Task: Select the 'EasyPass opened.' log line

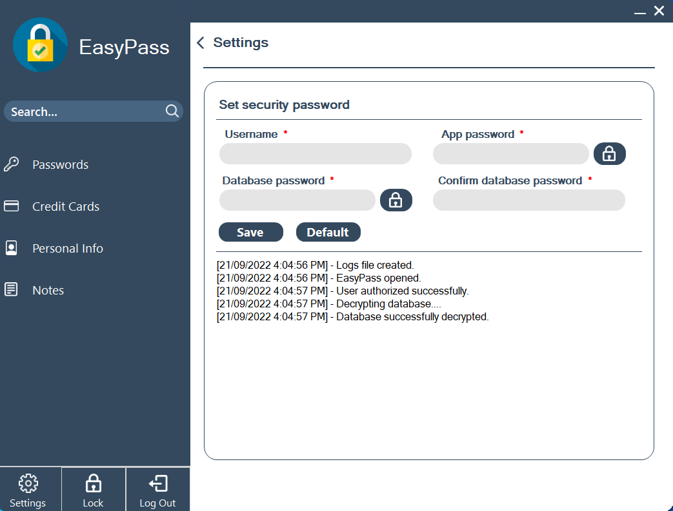Action: pos(319,278)
